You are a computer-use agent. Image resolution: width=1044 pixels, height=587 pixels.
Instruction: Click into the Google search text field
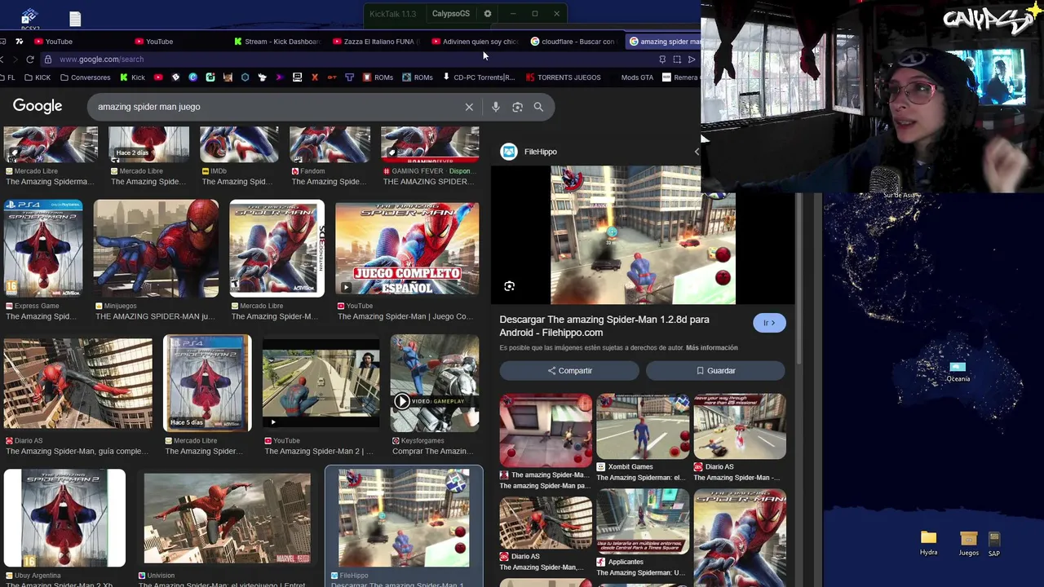tap(277, 107)
